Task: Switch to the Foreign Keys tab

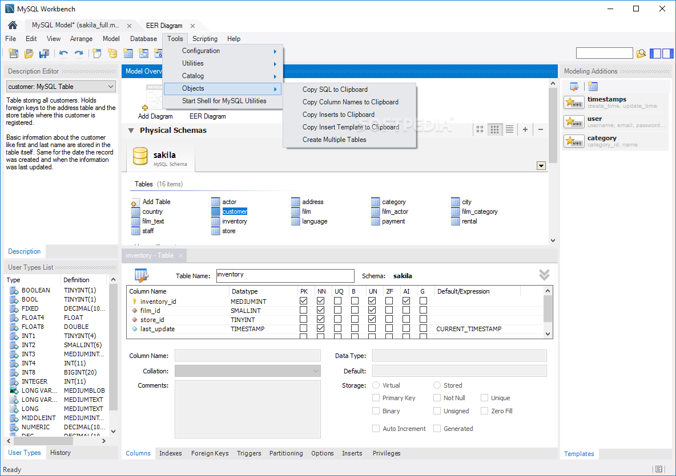Action: (x=210, y=453)
